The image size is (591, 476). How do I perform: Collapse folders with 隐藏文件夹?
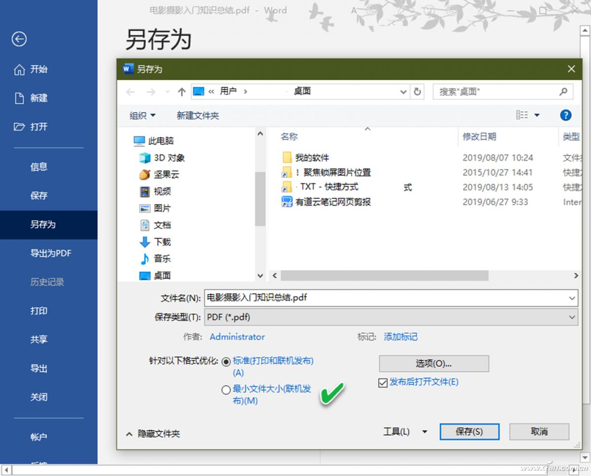153,434
